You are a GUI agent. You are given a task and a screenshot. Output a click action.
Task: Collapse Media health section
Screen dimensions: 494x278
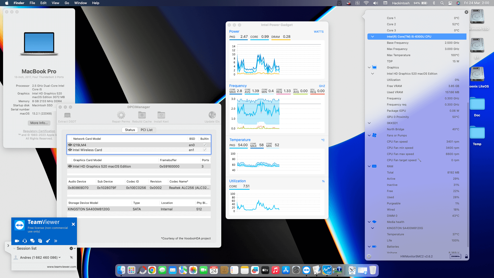tap(369, 222)
